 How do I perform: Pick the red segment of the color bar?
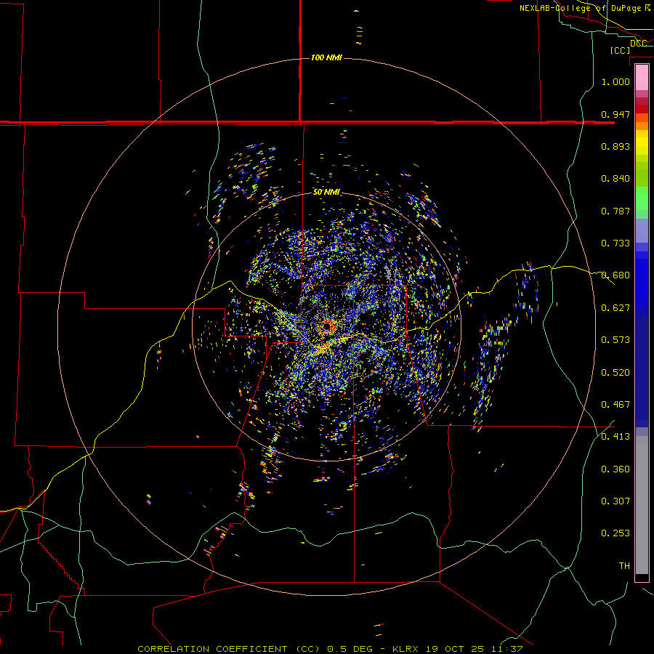point(642,109)
